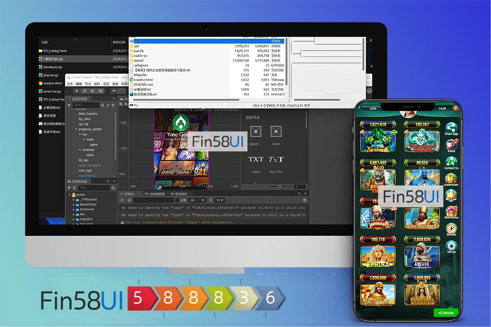Click the node library zoom slider

point(279,187)
